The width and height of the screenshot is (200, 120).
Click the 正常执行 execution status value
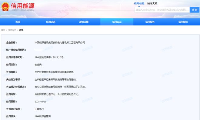pos(39,109)
